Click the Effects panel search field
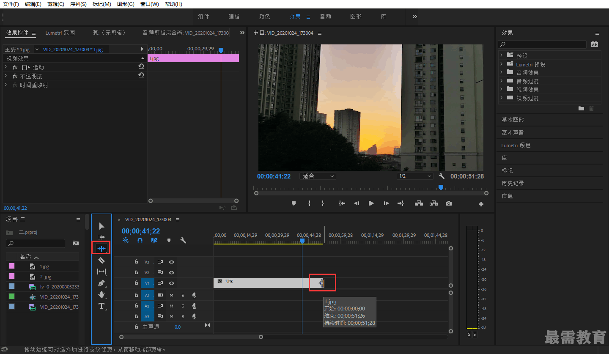This screenshot has width=609, height=354. pos(543,44)
